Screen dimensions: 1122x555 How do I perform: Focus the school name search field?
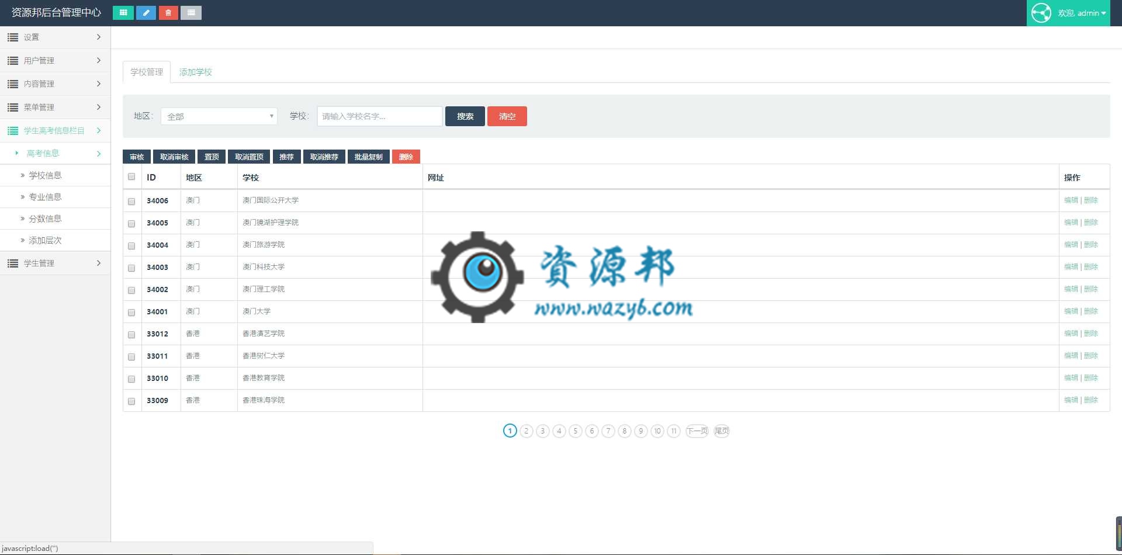380,116
